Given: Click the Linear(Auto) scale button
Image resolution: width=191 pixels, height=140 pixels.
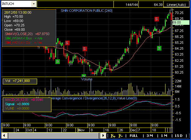Looking at the screenshot, I should 176,5.
